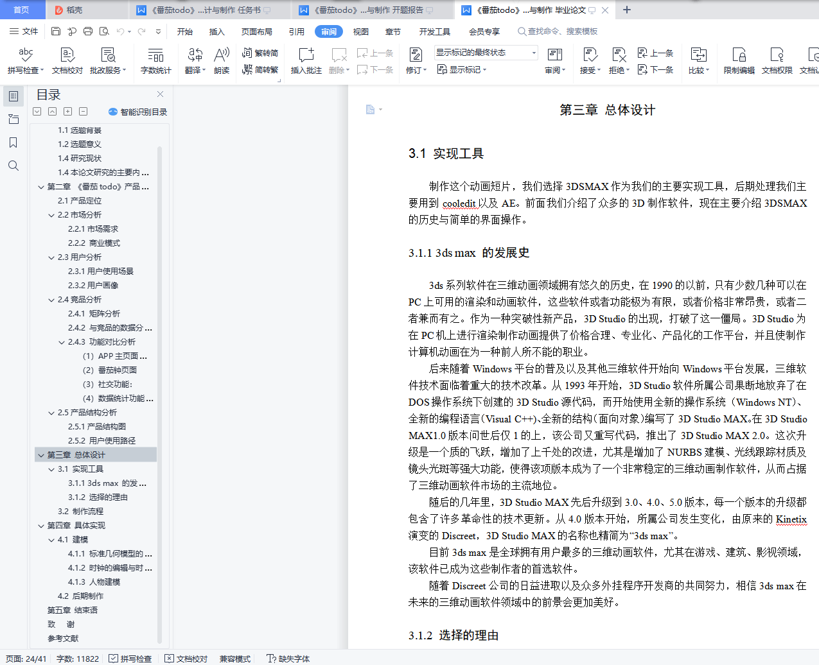Select the outline (目录) sidebar icon
819x665 pixels.
tap(13, 96)
